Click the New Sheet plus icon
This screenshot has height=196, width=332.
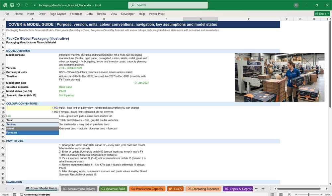(263, 189)
